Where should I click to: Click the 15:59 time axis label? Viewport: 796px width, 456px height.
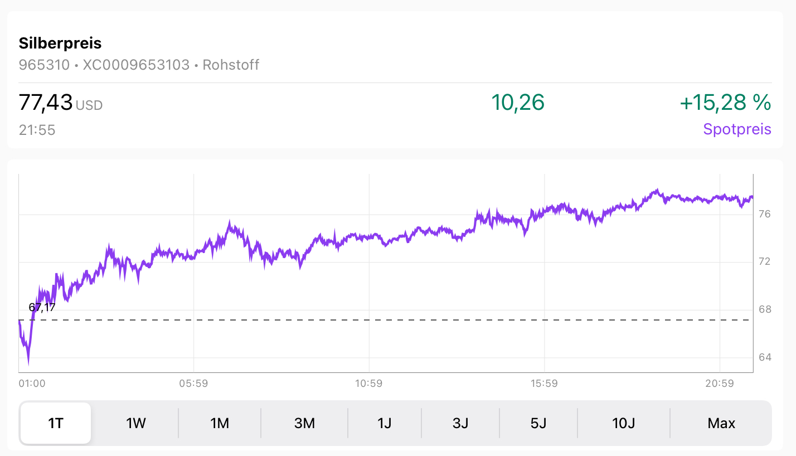pyautogui.click(x=544, y=384)
